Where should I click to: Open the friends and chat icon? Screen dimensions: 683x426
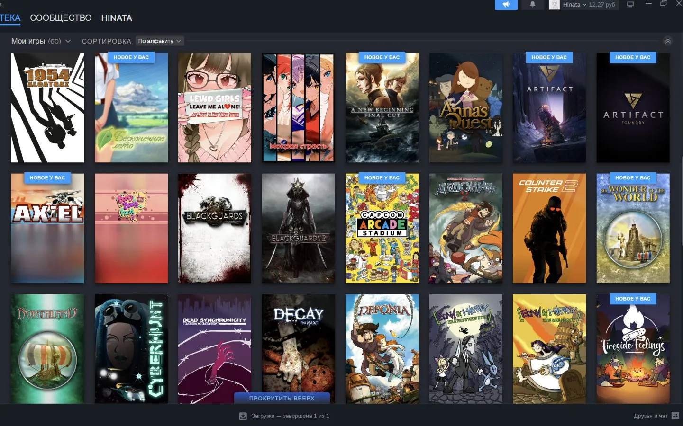coord(675,416)
